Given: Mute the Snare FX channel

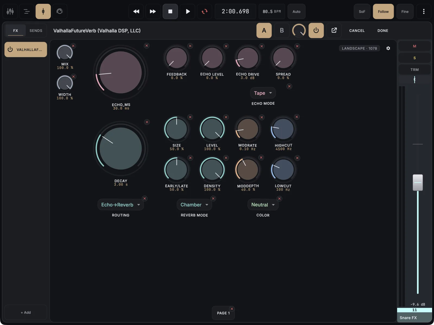Looking at the screenshot, I should pyautogui.click(x=414, y=46).
